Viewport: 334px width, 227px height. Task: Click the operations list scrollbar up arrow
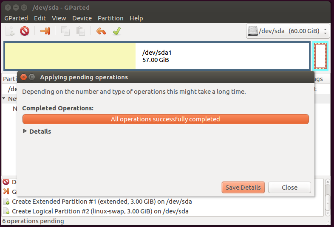328,182
